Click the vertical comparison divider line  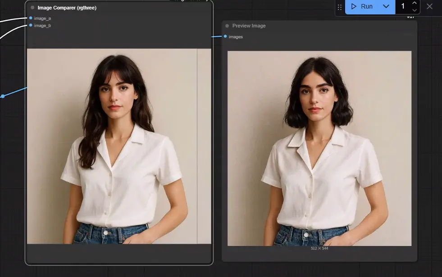[197, 146]
